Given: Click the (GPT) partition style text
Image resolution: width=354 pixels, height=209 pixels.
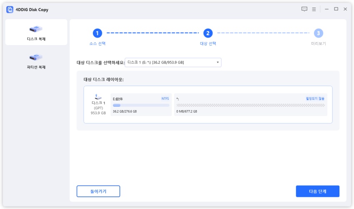Looking at the screenshot, I should [x=98, y=108].
